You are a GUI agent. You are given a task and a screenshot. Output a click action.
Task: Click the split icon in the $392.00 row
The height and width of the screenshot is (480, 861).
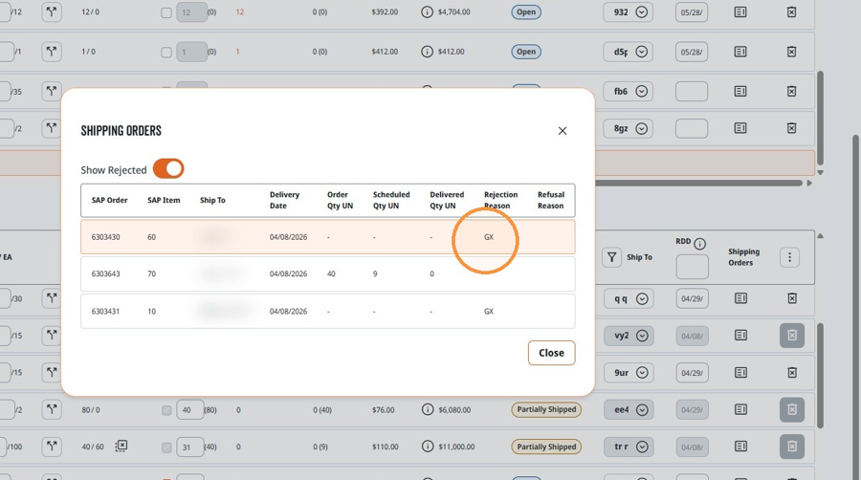coord(51,11)
